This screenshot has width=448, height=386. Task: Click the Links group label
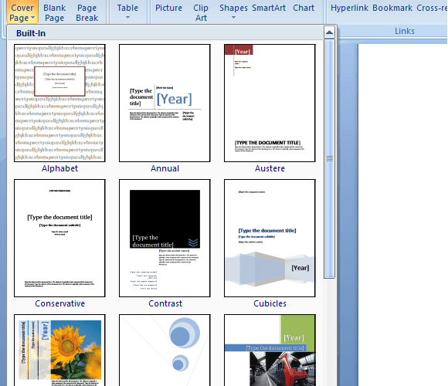404,31
